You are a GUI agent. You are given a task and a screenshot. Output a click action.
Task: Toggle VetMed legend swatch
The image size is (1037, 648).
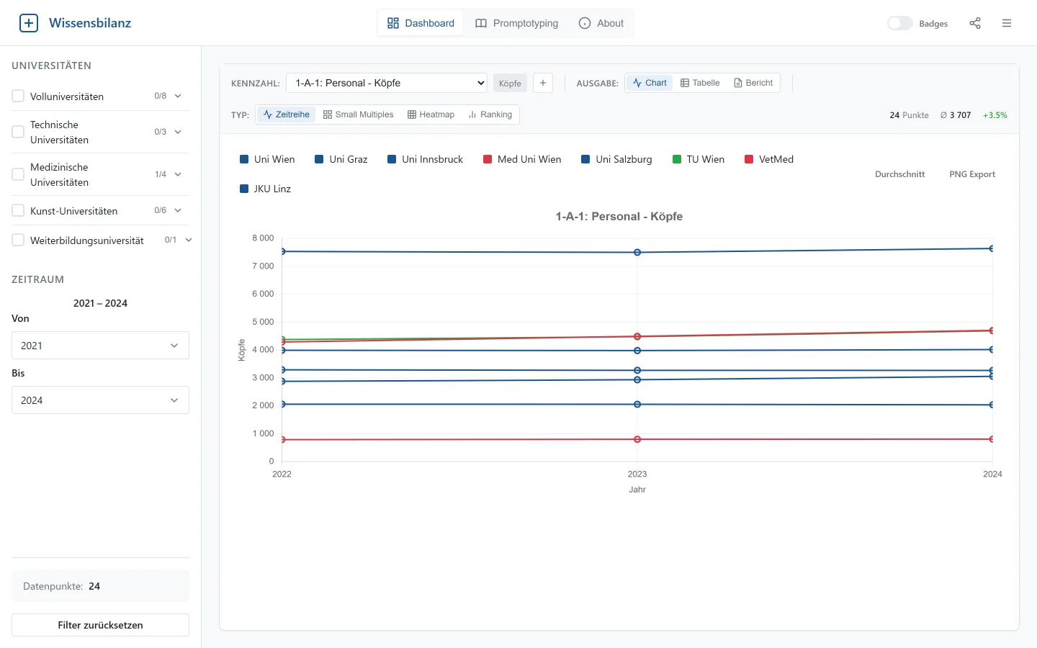(749, 159)
